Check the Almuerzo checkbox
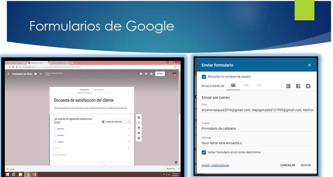 (x=55, y=135)
